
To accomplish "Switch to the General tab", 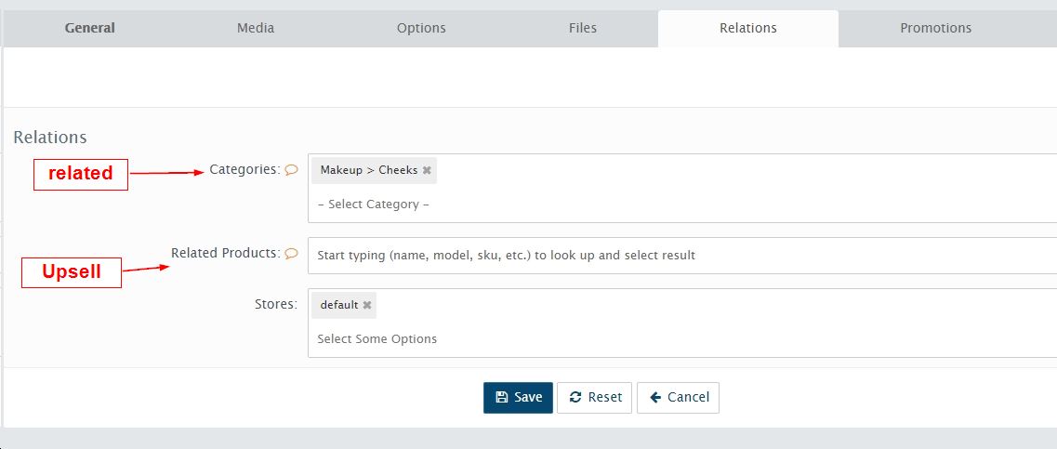I will click(x=89, y=28).
